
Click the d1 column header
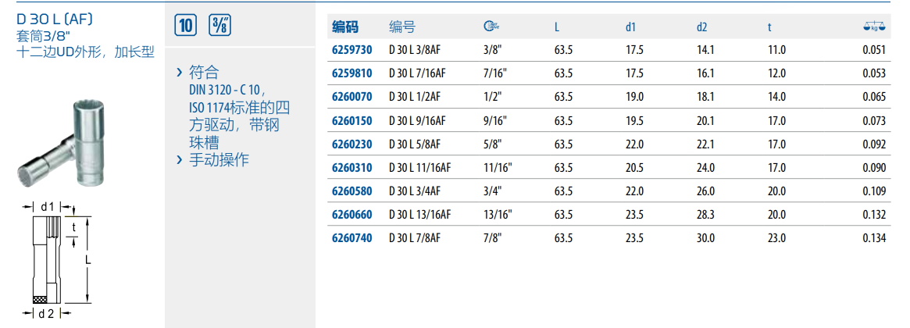(x=630, y=27)
